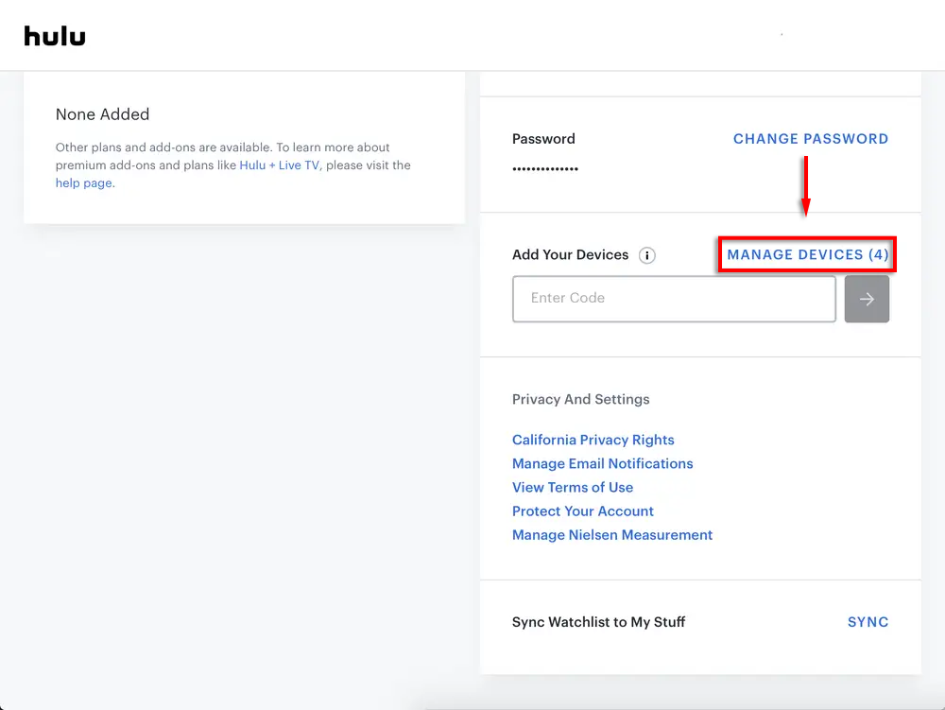
Task: Open Manage Nielsen Measurement
Action: (x=611, y=535)
